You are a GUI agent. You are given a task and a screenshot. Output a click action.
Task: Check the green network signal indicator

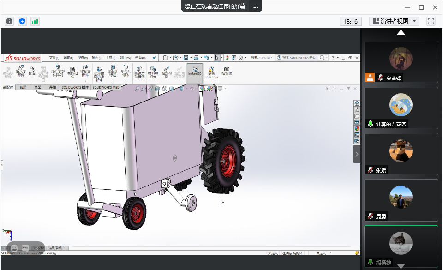coord(35,21)
